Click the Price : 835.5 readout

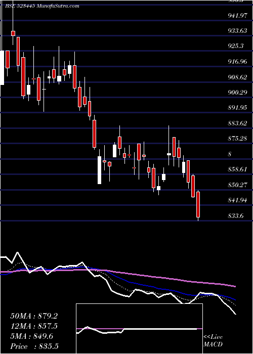(34, 346)
